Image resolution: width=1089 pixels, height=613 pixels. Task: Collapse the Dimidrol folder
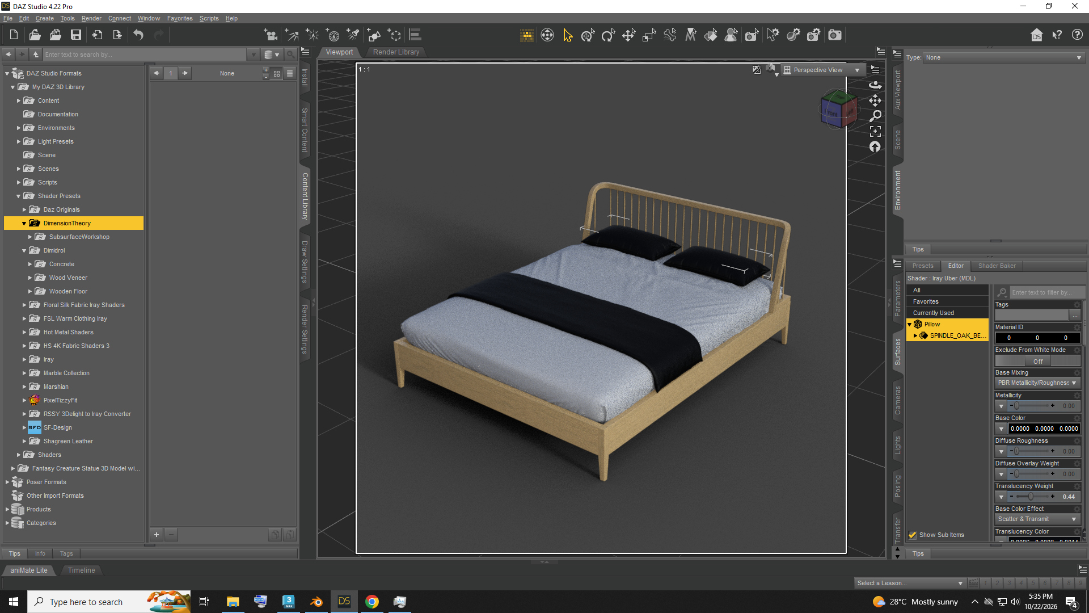[24, 251]
